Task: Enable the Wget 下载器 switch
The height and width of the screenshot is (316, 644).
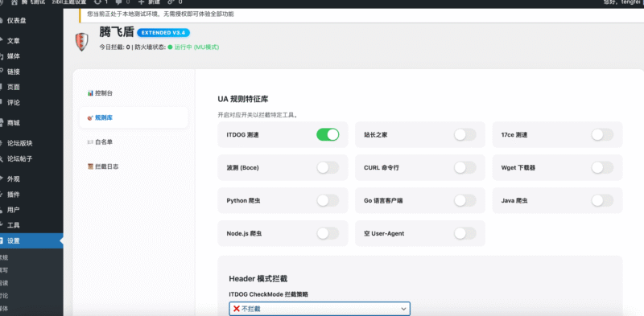Action: (x=602, y=167)
